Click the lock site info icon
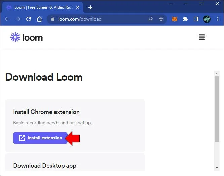The width and height of the screenshot is (224, 176). coord(53,19)
